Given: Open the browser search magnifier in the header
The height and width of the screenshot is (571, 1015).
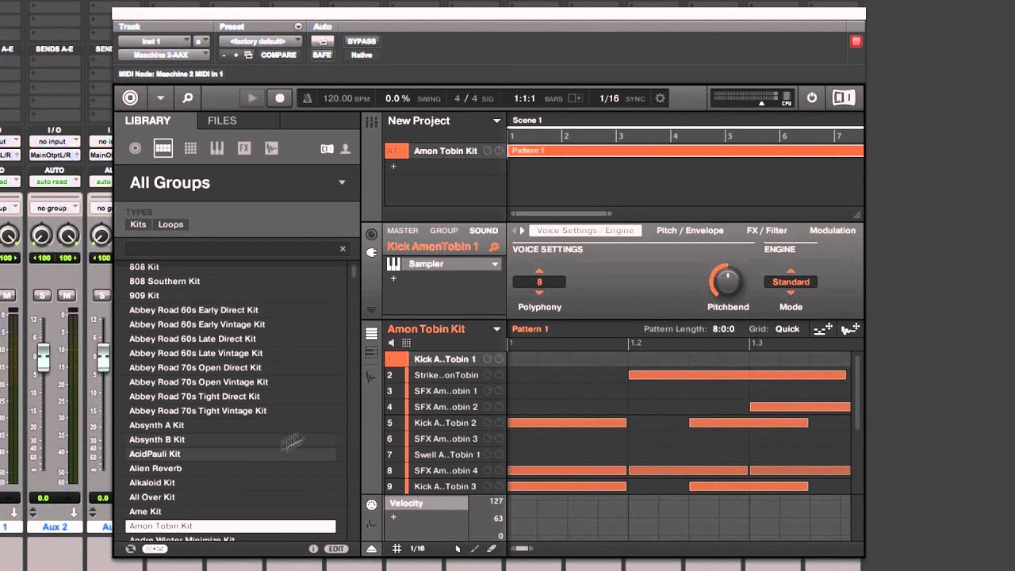Looking at the screenshot, I should coord(188,98).
